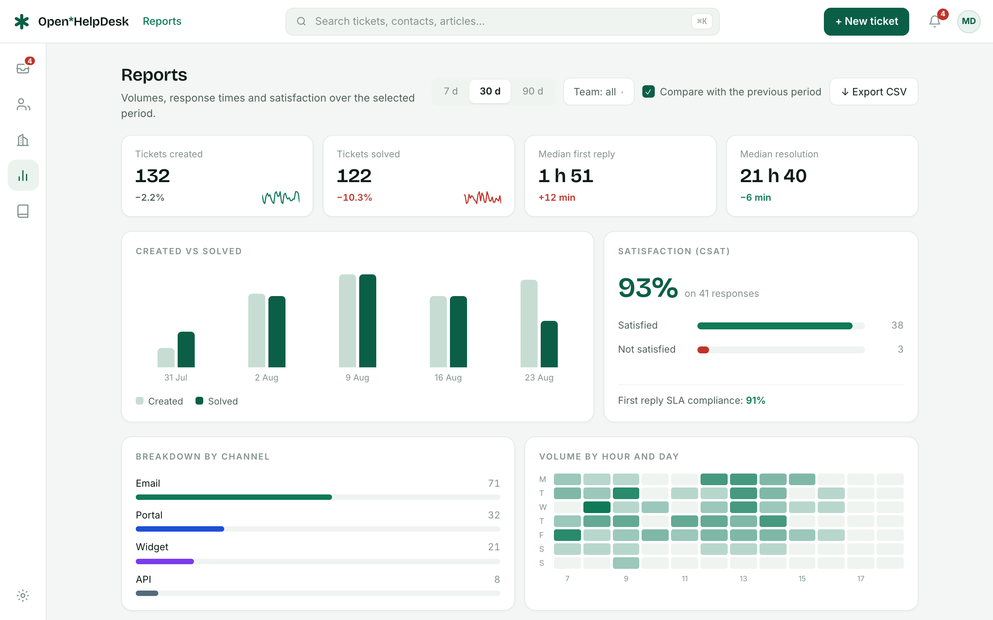The image size is (993, 620).
Task: Select the reports bar chart sidebar icon
Action: (x=23, y=176)
